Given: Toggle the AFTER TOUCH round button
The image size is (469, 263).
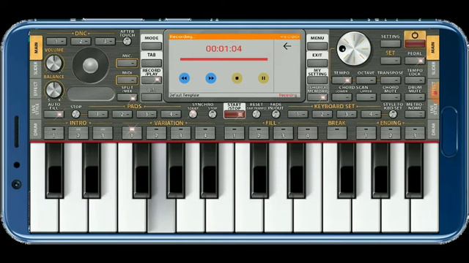Looking at the screenshot, I should point(127,41).
